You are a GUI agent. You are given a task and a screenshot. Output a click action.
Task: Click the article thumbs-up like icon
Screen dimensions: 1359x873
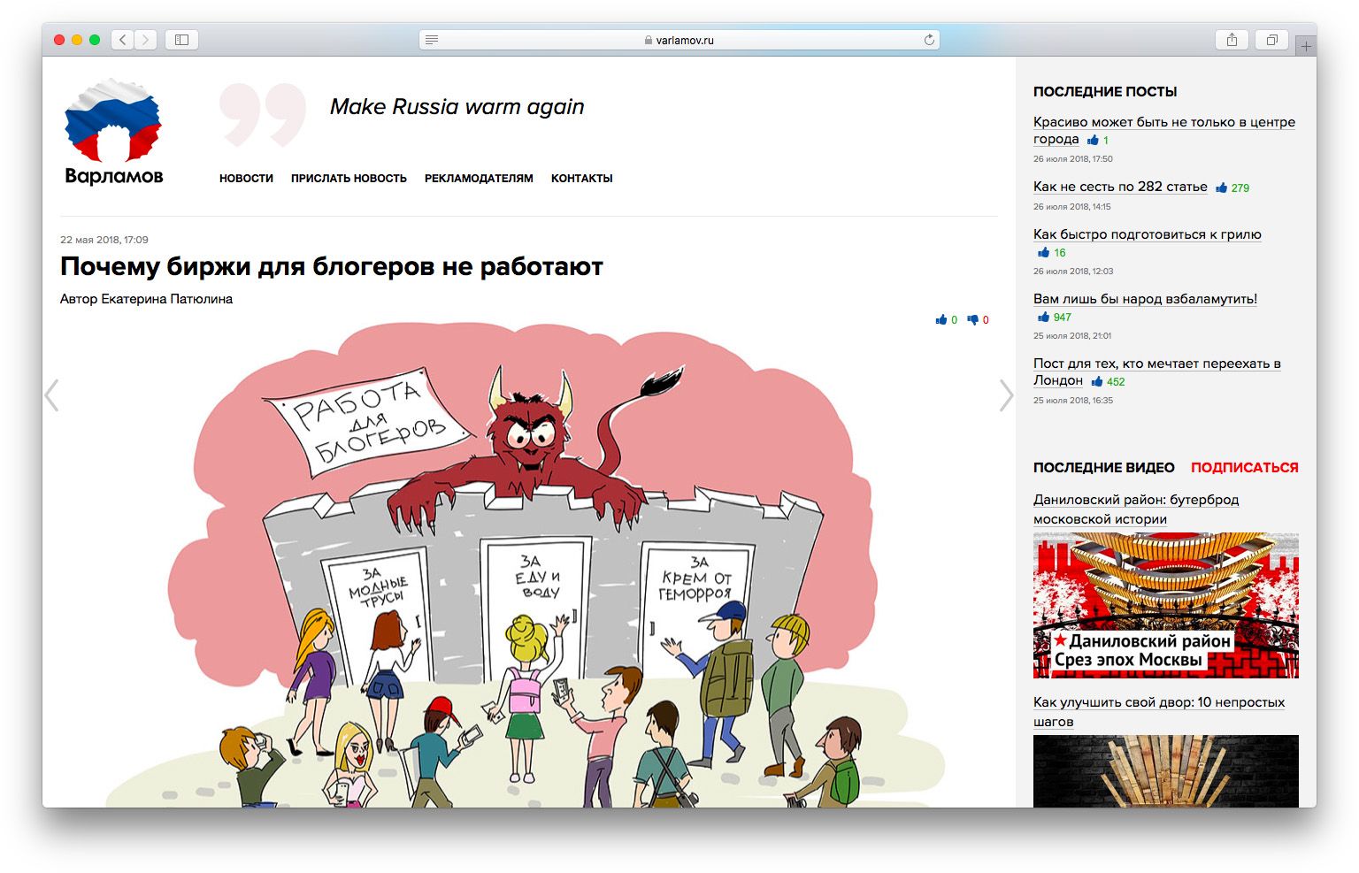[941, 320]
